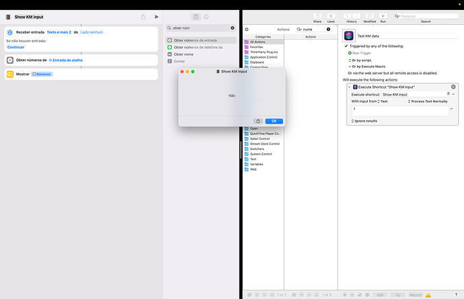Share the Show KM input shortcut
464x299 pixels.
143,17
